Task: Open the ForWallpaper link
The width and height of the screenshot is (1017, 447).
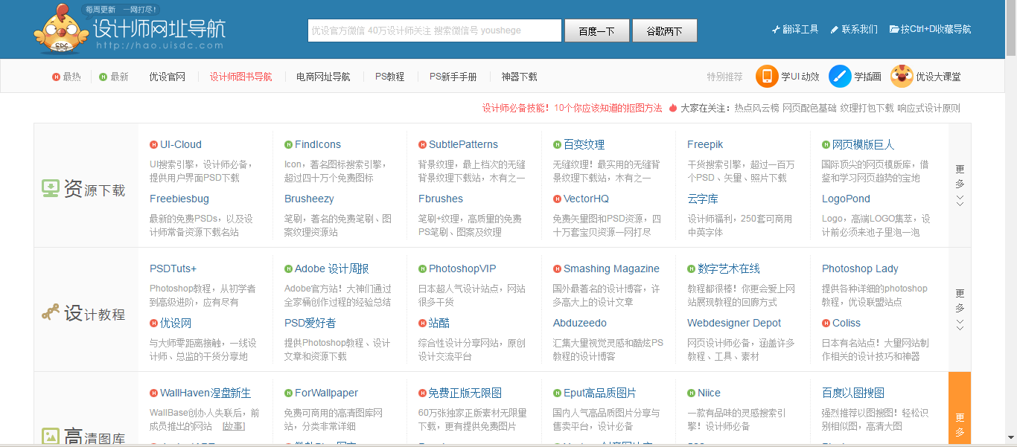Action: 326,393
